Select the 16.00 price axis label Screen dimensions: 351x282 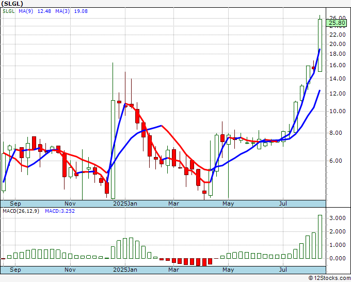click(338, 66)
